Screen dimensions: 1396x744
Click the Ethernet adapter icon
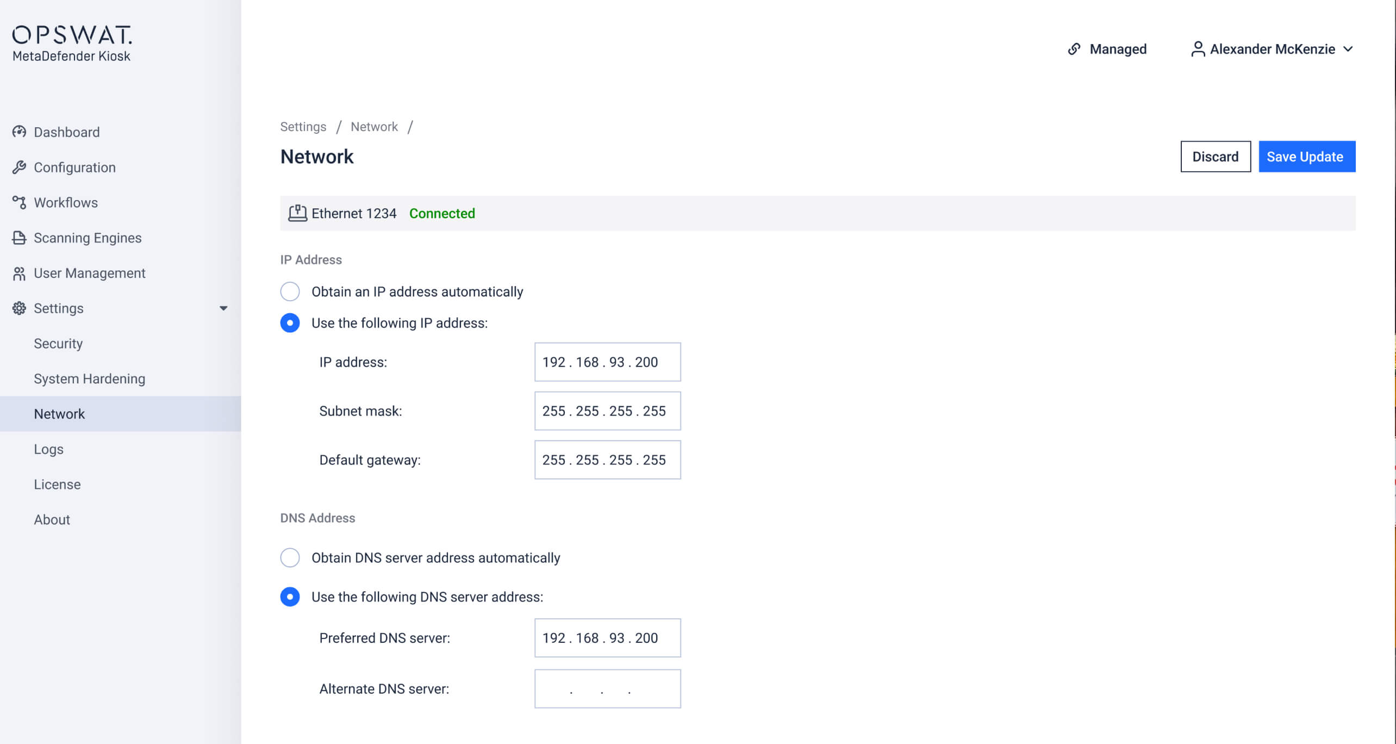tap(298, 213)
